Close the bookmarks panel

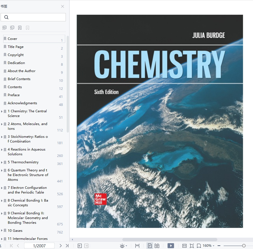(63, 6)
